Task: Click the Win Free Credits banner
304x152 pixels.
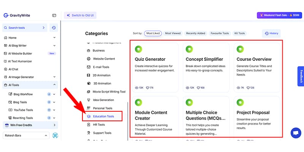Action: tap(30, 125)
